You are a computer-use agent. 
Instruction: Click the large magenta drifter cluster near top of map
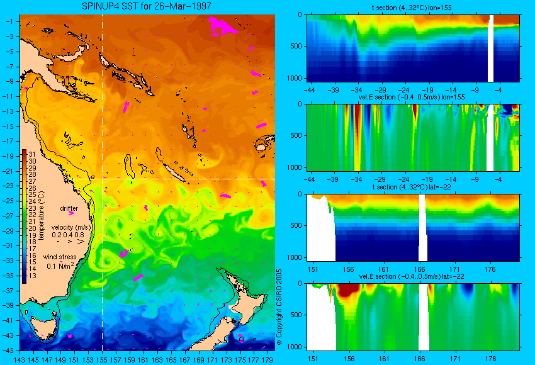coord(222,26)
